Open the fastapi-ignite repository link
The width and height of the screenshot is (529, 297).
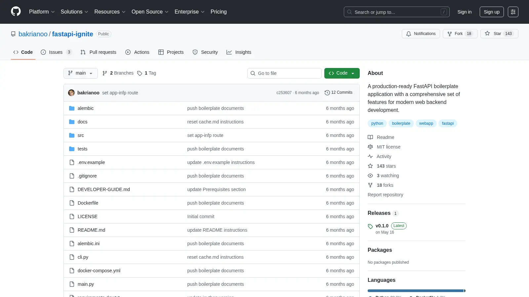pos(72,34)
